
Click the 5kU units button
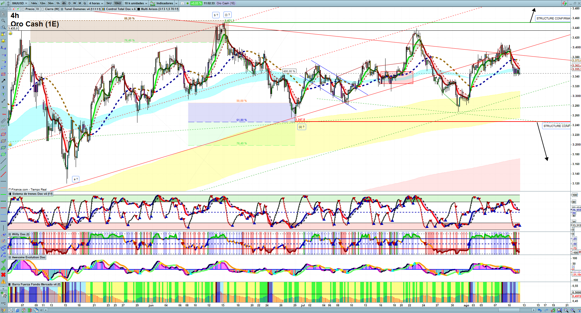click(x=109, y=3)
